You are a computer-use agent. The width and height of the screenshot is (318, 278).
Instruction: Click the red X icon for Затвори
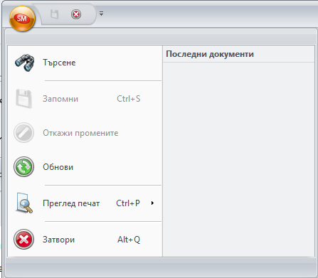tap(23, 240)
